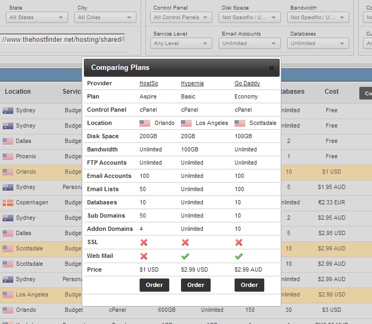Click HostSo's 200GB Disk Space value
The height and width of the screenshot is (324, 372).
point(148,136)
